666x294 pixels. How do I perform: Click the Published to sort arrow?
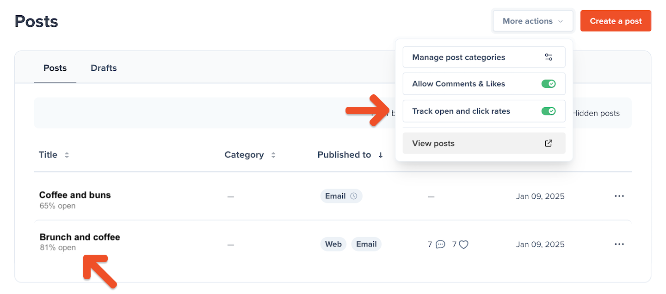click(380, 155)
